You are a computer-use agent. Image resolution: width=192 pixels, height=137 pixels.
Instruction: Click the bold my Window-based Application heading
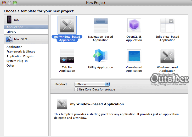click(97, 104)
